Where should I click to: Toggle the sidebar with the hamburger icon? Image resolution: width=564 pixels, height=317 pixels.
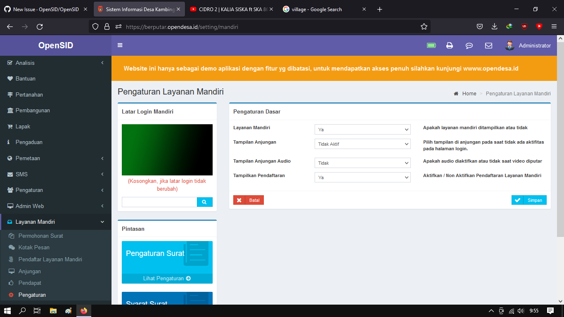click(120, 45)
